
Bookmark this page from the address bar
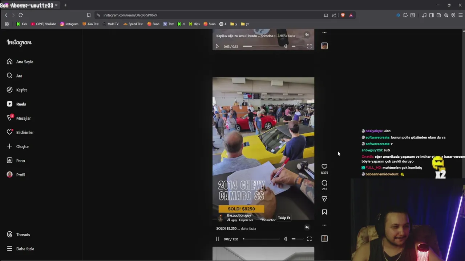[89, 15]
